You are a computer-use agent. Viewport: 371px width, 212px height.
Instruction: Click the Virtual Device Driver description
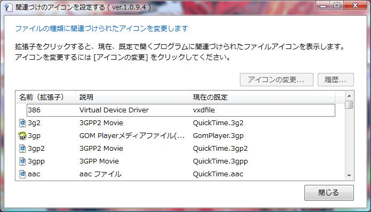[114, 110]
